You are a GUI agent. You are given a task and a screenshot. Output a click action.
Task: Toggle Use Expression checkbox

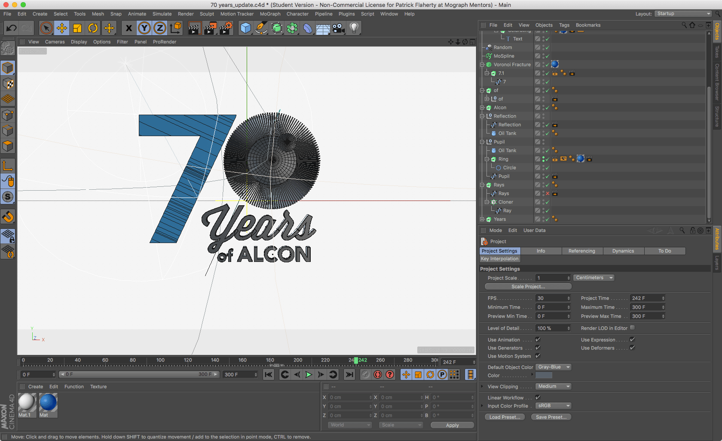[x=632, y=339]
